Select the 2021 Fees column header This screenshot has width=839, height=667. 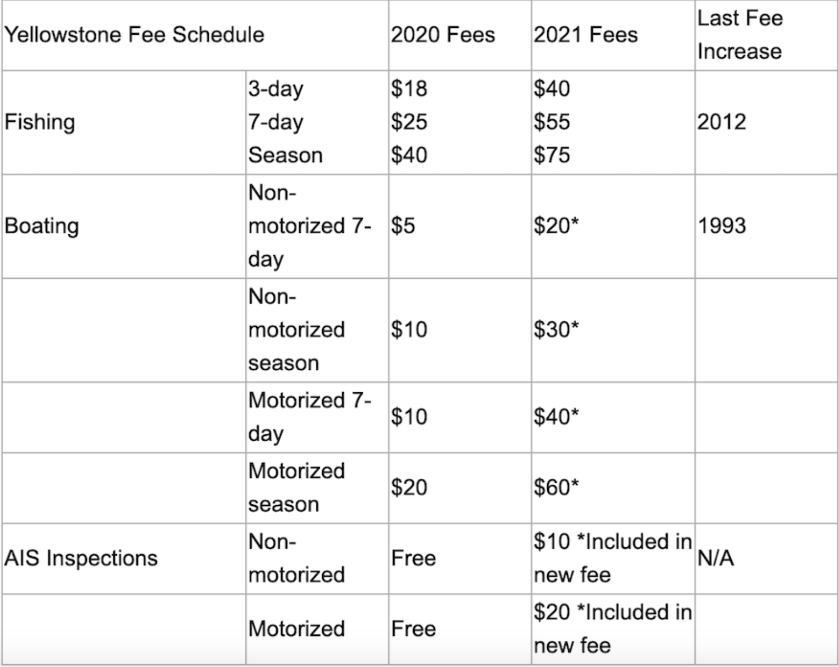[586, 35]
